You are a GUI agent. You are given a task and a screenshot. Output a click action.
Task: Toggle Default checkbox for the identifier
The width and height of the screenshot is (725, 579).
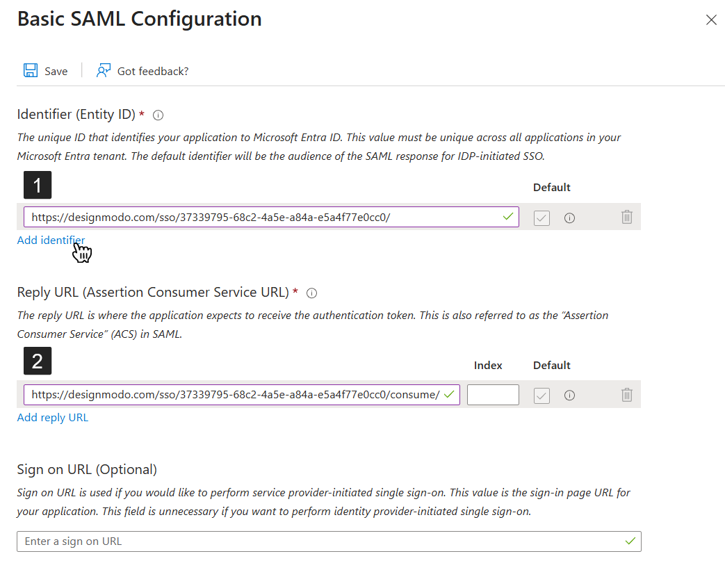point(541,218)
